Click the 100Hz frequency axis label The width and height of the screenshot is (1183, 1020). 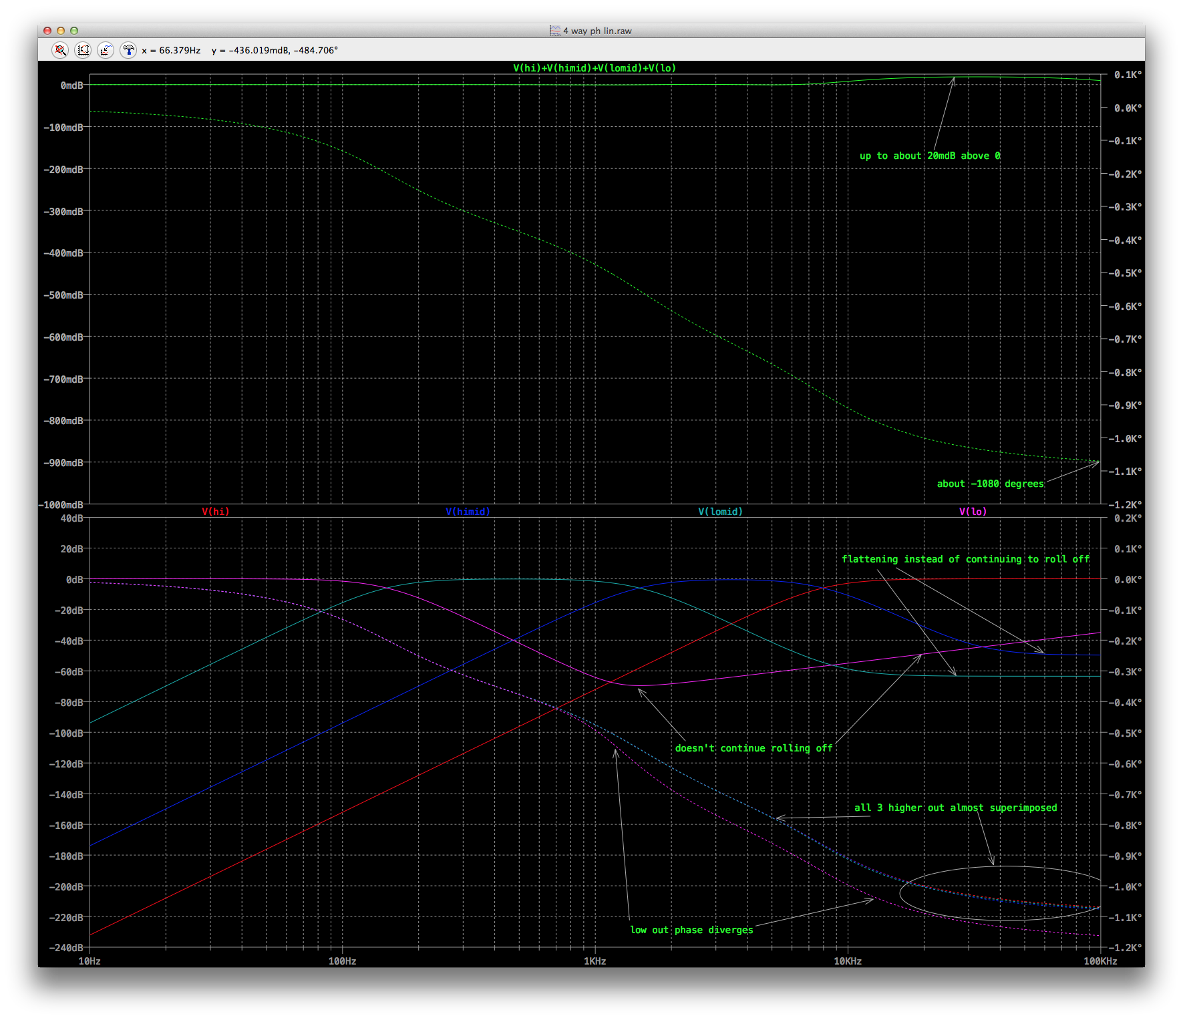[342, 961]
